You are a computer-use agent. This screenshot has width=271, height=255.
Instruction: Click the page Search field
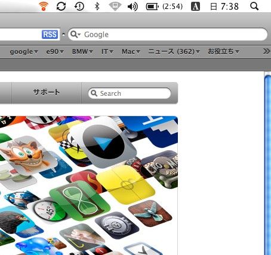(x=130, y=93)
